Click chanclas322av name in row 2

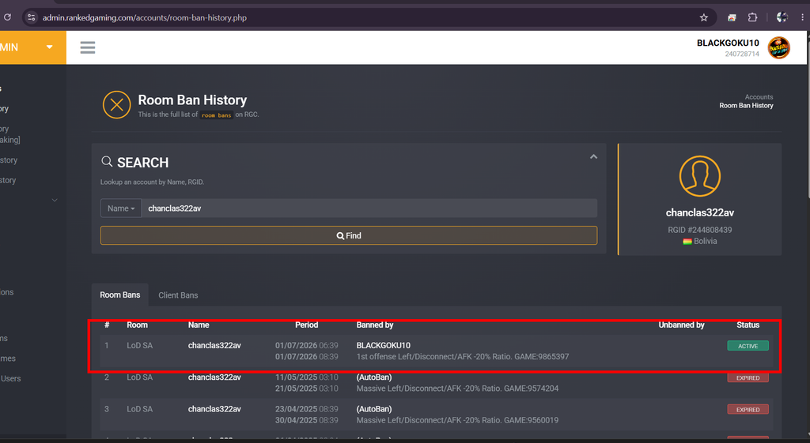pyautogui.click(x=214, y=377)
